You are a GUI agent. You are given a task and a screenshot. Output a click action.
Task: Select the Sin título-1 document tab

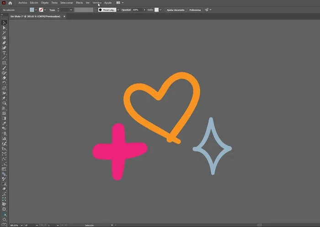[x=35, y=16]
